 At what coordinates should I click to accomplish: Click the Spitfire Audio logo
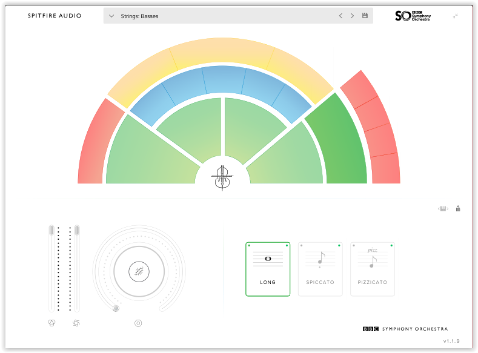tap(55, 16)
